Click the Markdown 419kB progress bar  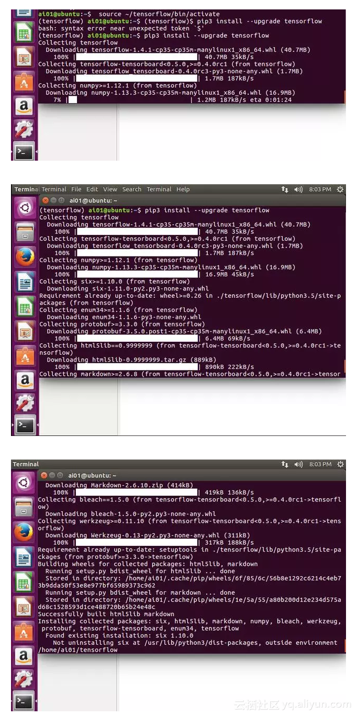[137, 493]
